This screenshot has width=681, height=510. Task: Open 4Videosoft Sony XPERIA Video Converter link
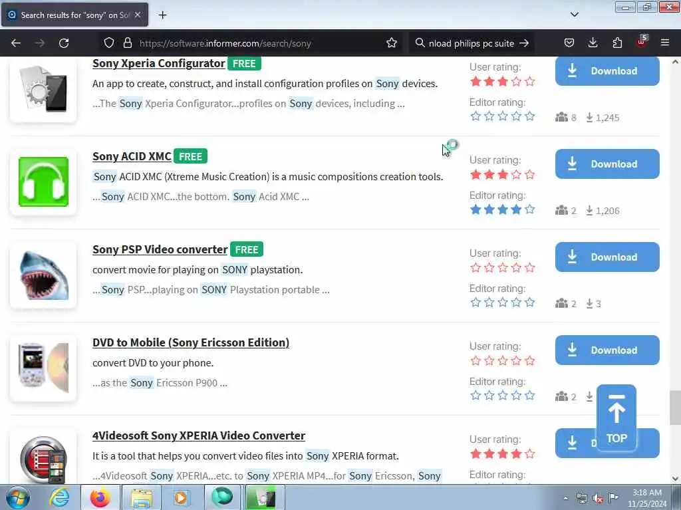point(198,436)
